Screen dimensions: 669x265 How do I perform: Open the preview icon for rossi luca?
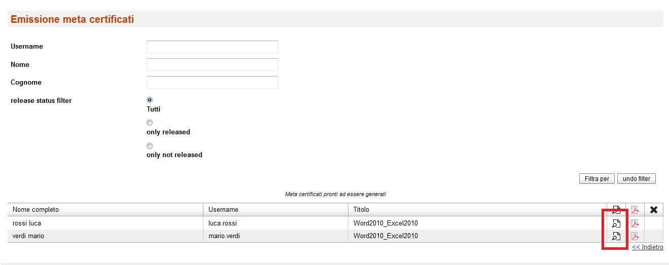616,223
